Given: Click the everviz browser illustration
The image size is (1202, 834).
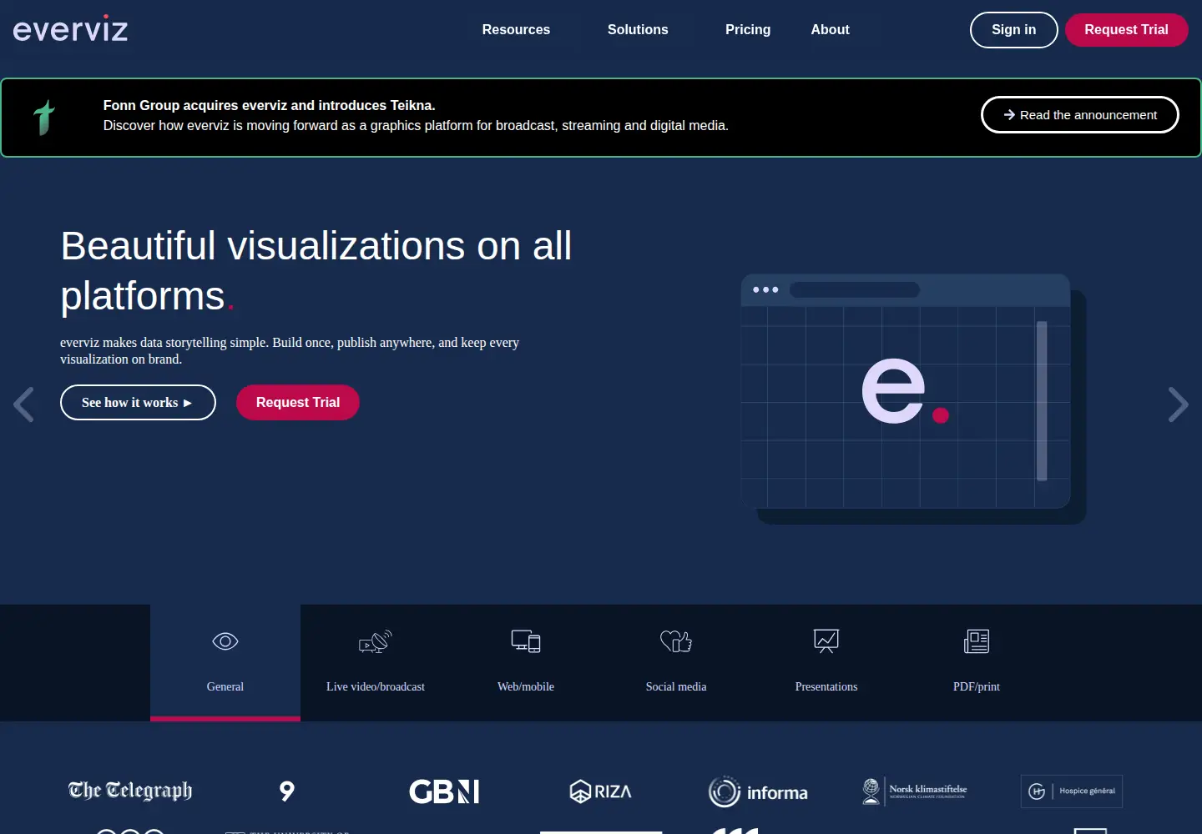Looking at the screenshot, I should [913, 399].
